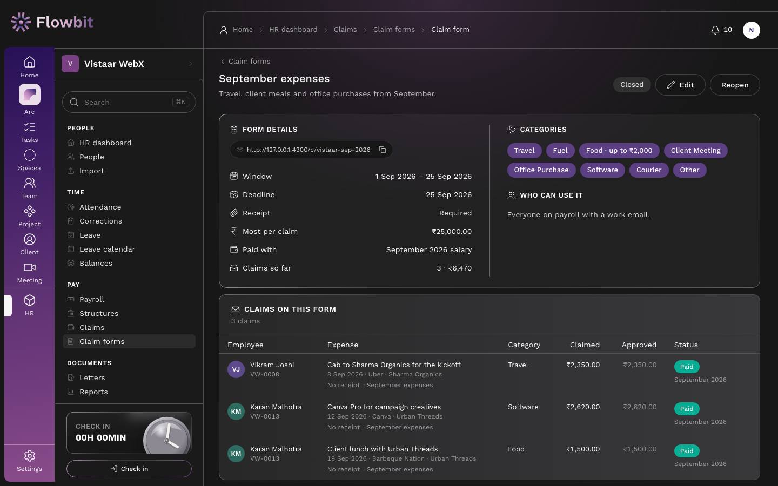Click the Check in button
The width and height of the screenshot is (778, 486).
(x=129, y=469)
